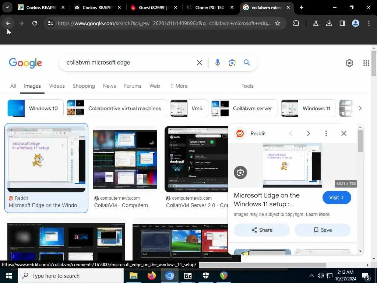This screenshot has height=283, width=377.
Task: Close the Reddit image preview panel
Action: point(343,133)
